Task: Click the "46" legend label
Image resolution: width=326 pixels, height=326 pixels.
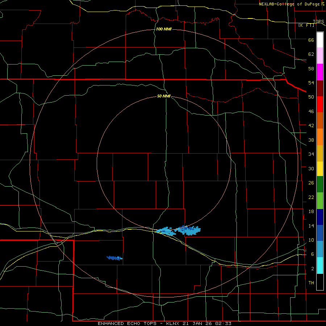Action: [311, 112]
